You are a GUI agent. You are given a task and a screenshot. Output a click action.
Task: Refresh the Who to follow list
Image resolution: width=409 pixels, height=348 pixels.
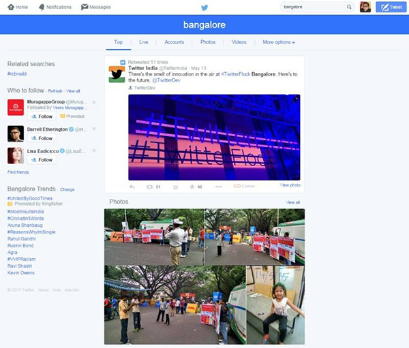55,91
